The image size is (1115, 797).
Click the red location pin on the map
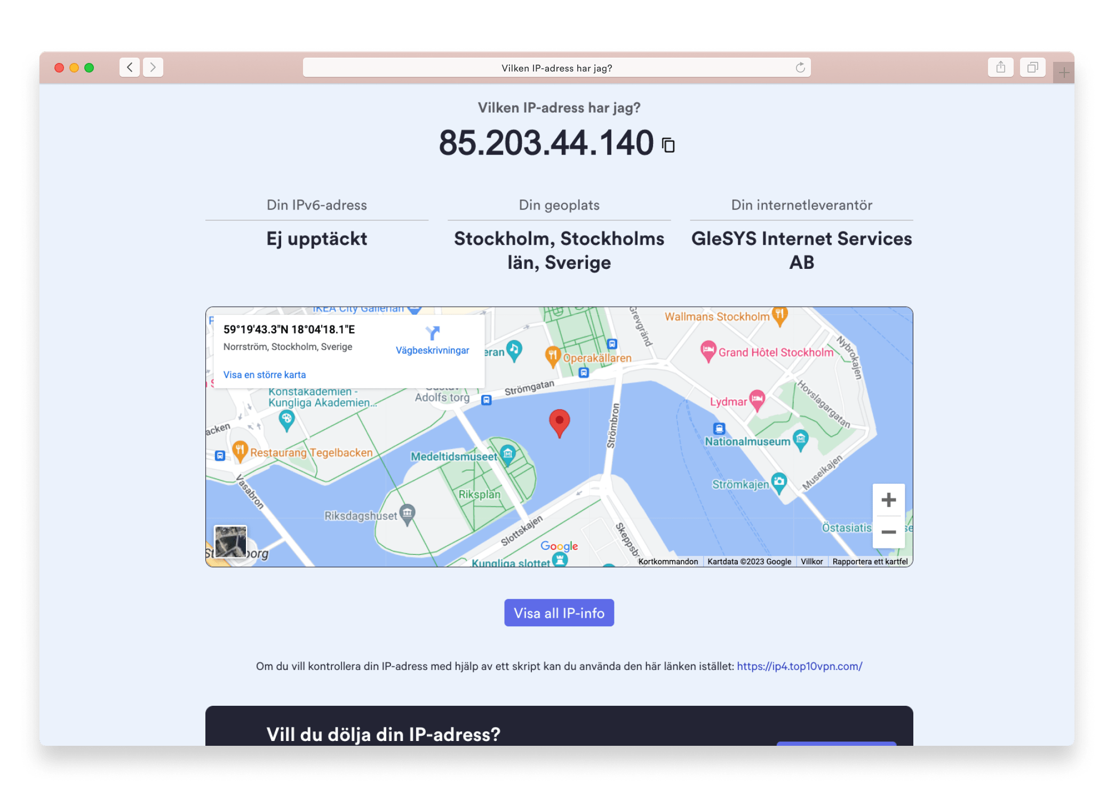point(559,421)
